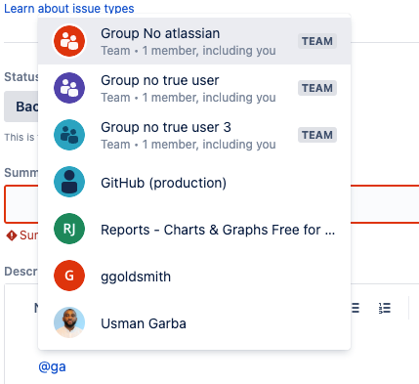Click the red Summary error warning icon
The image size is (419, 384).
click(x=12, y=235)
